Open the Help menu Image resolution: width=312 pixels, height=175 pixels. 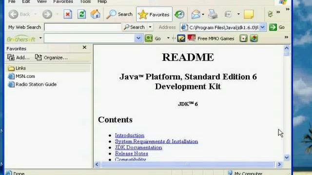102,2
